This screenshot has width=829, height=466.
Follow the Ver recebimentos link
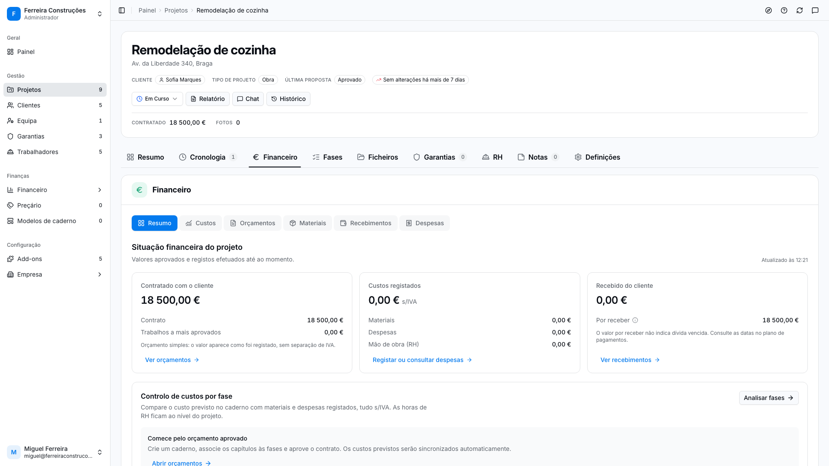pyautogui.click(x=630, y=360)
